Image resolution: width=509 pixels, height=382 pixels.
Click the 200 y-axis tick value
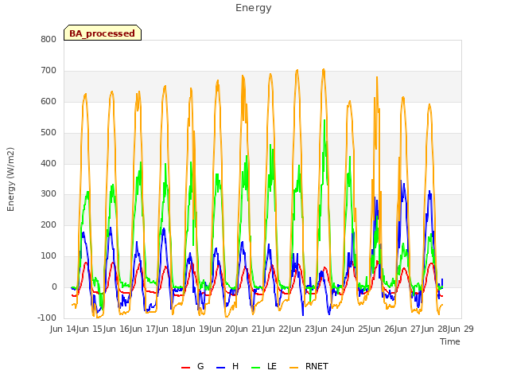[x=49, y=224]
